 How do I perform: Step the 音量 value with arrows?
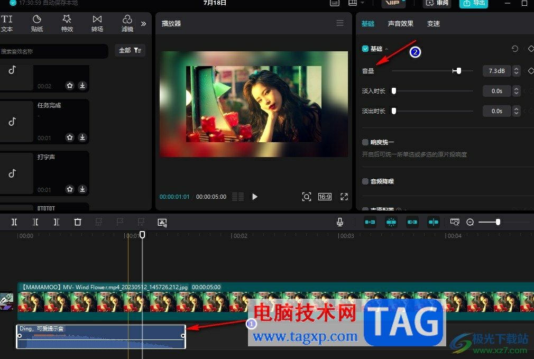point(517,71)
